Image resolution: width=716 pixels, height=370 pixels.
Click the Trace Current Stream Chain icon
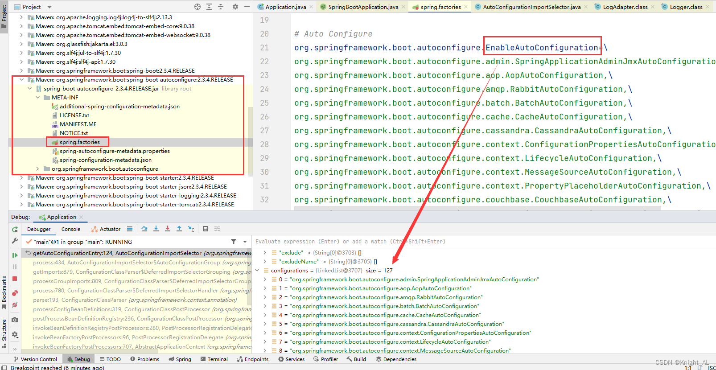click(x=217, y=229)
